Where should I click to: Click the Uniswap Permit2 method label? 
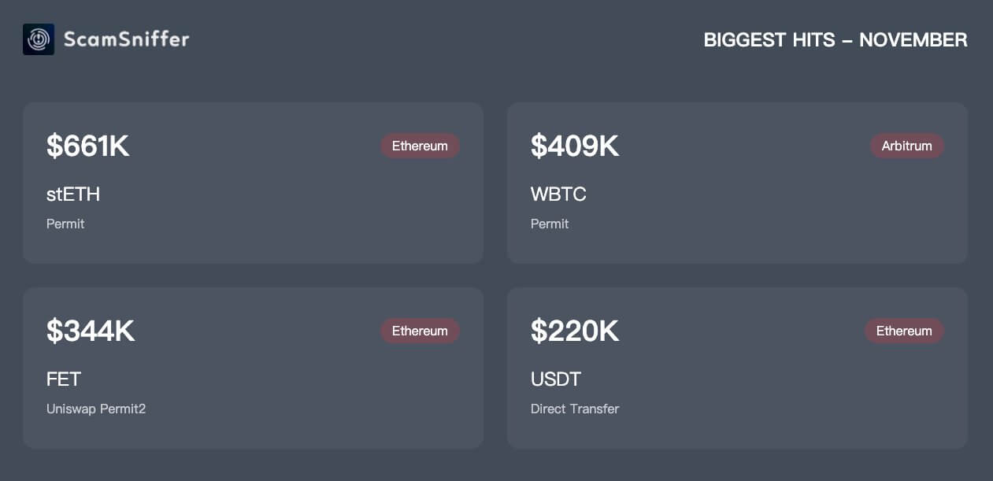pos(96,409)
